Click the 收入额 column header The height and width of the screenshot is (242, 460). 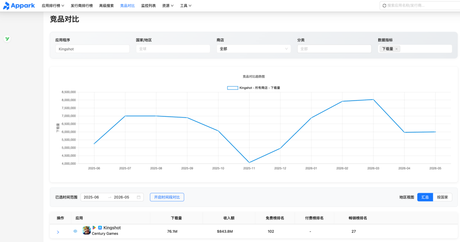click(x=229, y=218)
